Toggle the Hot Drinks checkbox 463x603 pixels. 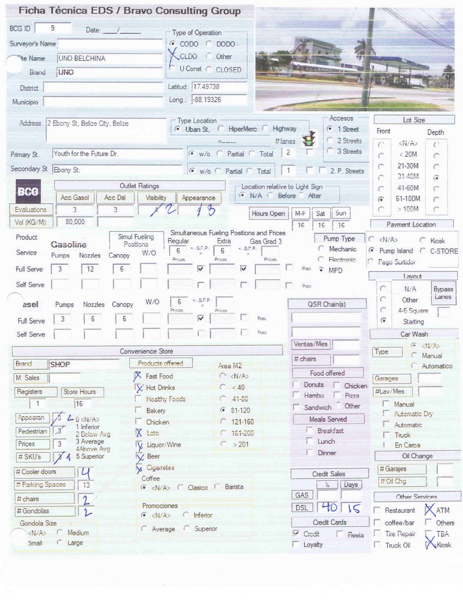138,387
